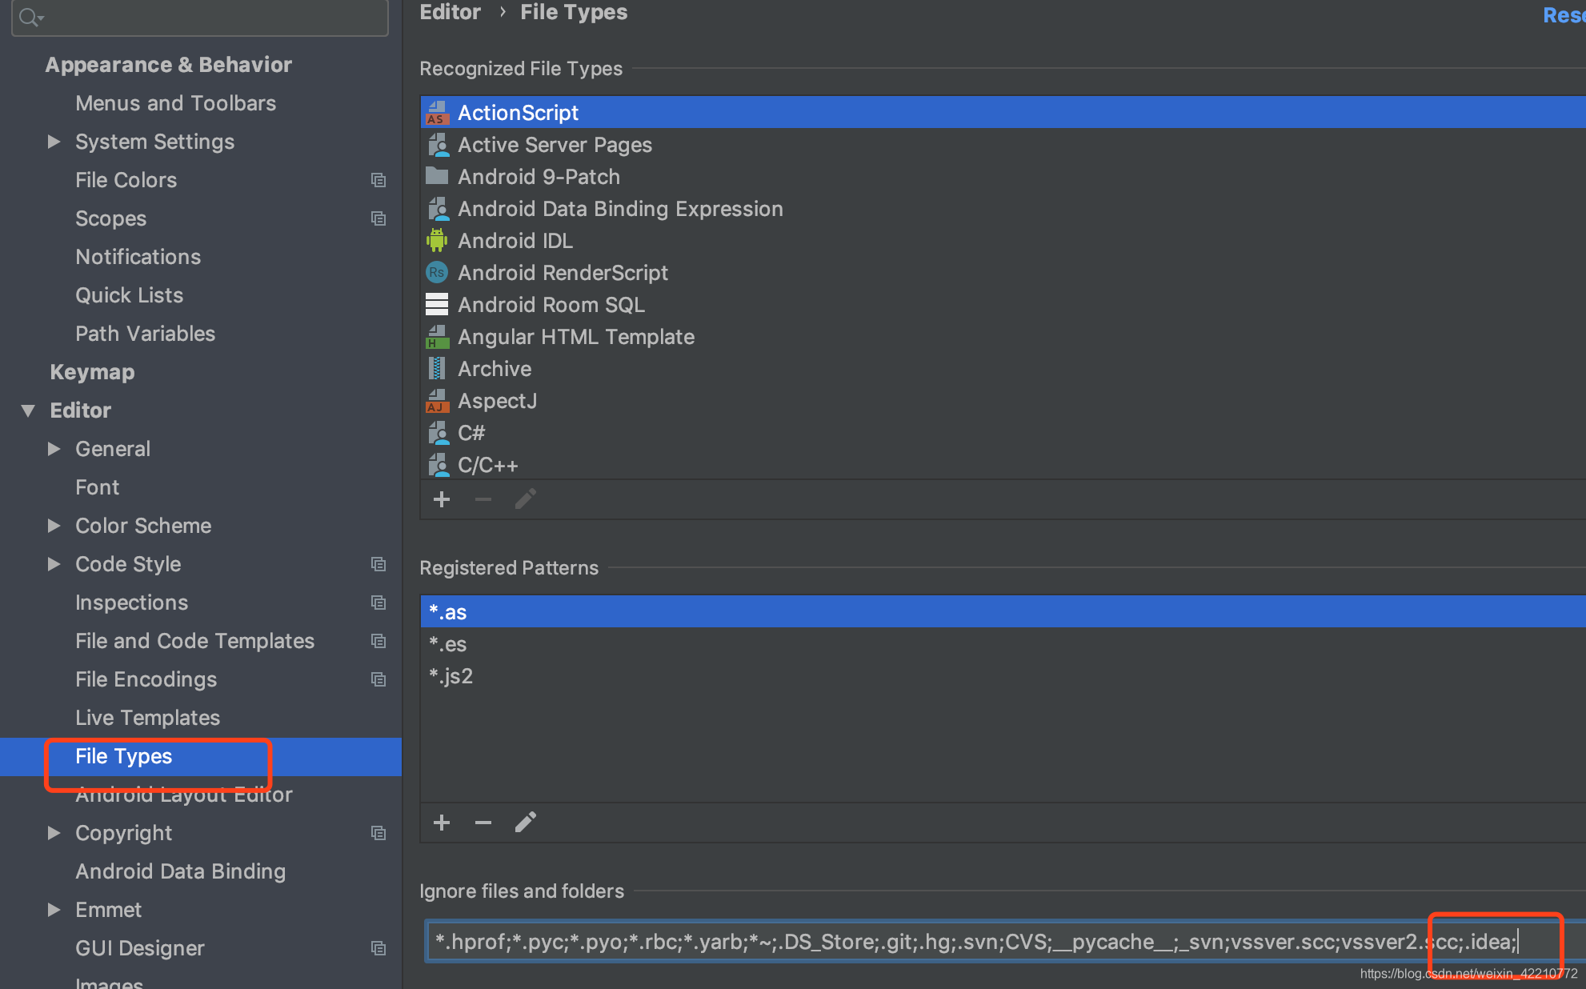This screenshot has height=989, width=1586.
Task: Open the Keymap settings page
Action: pos(92,372)
